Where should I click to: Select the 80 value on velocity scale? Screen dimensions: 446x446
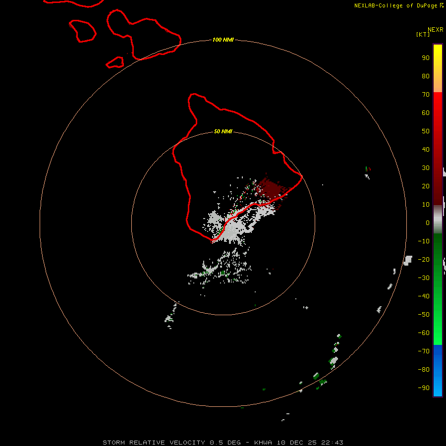426,76
